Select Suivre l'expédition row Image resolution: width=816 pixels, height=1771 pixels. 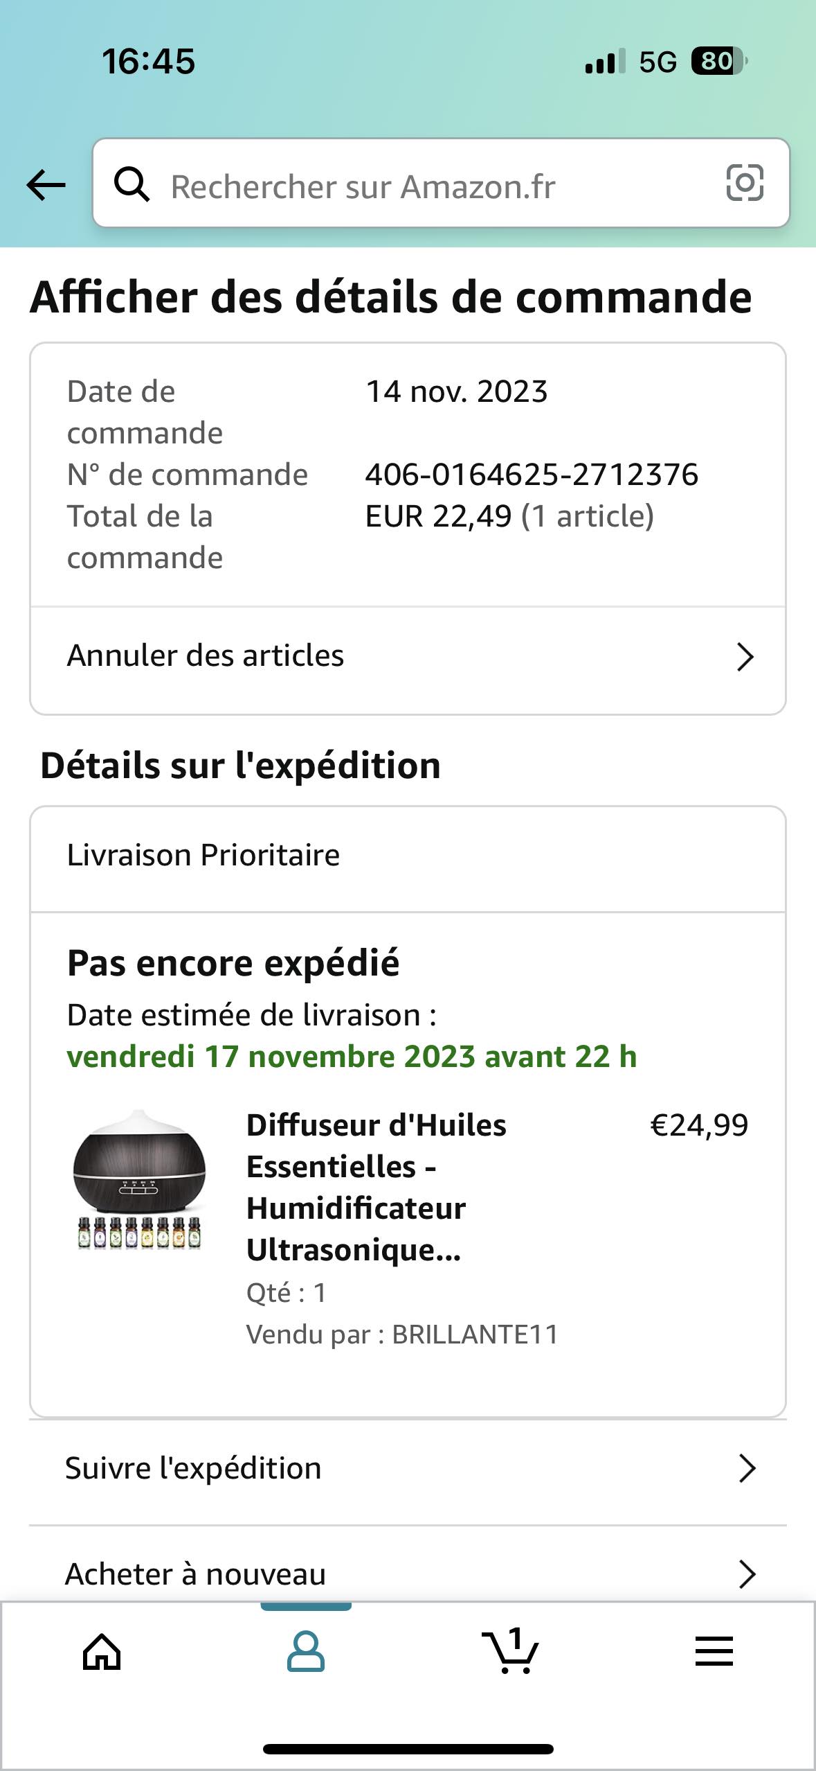(x=408, y=1469)
